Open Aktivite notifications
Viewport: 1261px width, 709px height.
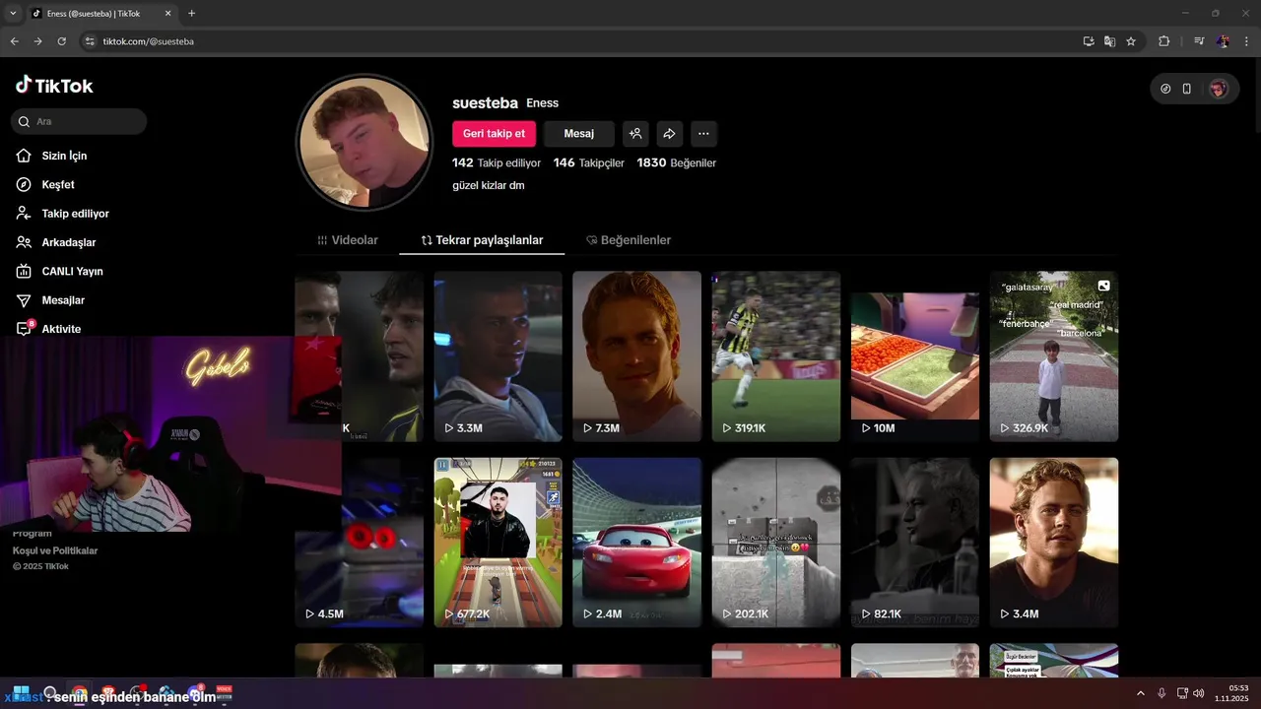pyautogui.click(x=61, y=329)
